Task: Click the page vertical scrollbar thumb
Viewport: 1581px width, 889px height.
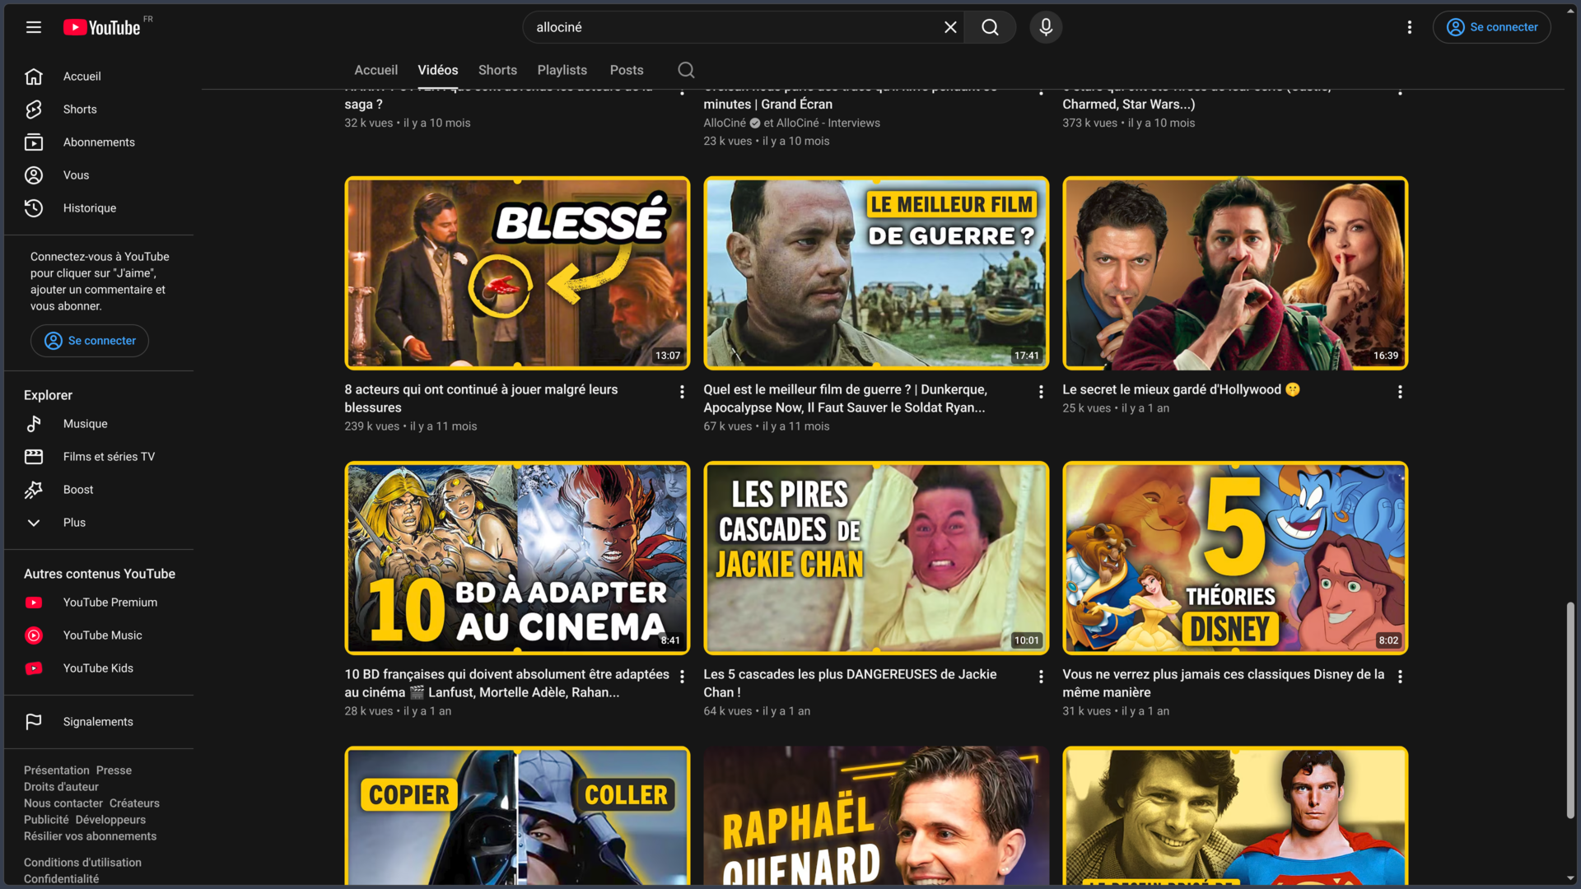Action: click(x=1570, y=710)
